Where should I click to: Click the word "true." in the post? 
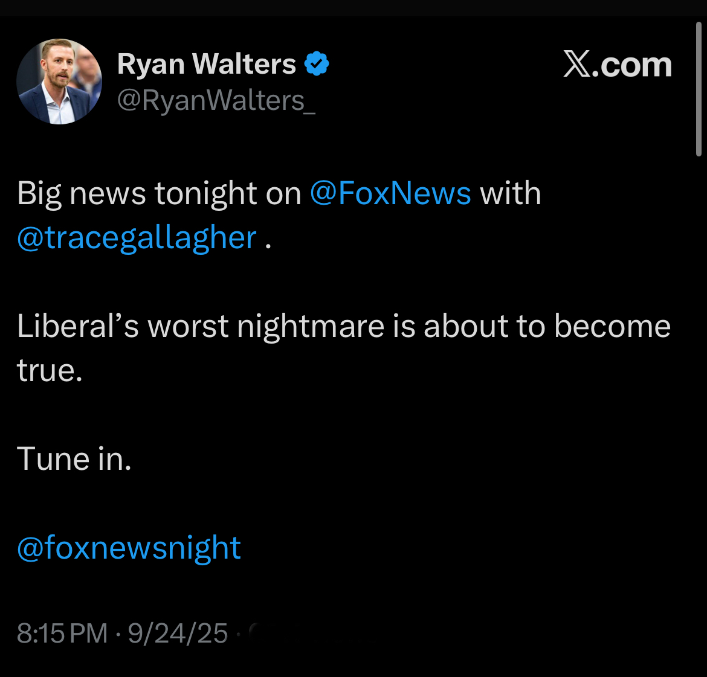click(50, 371)
